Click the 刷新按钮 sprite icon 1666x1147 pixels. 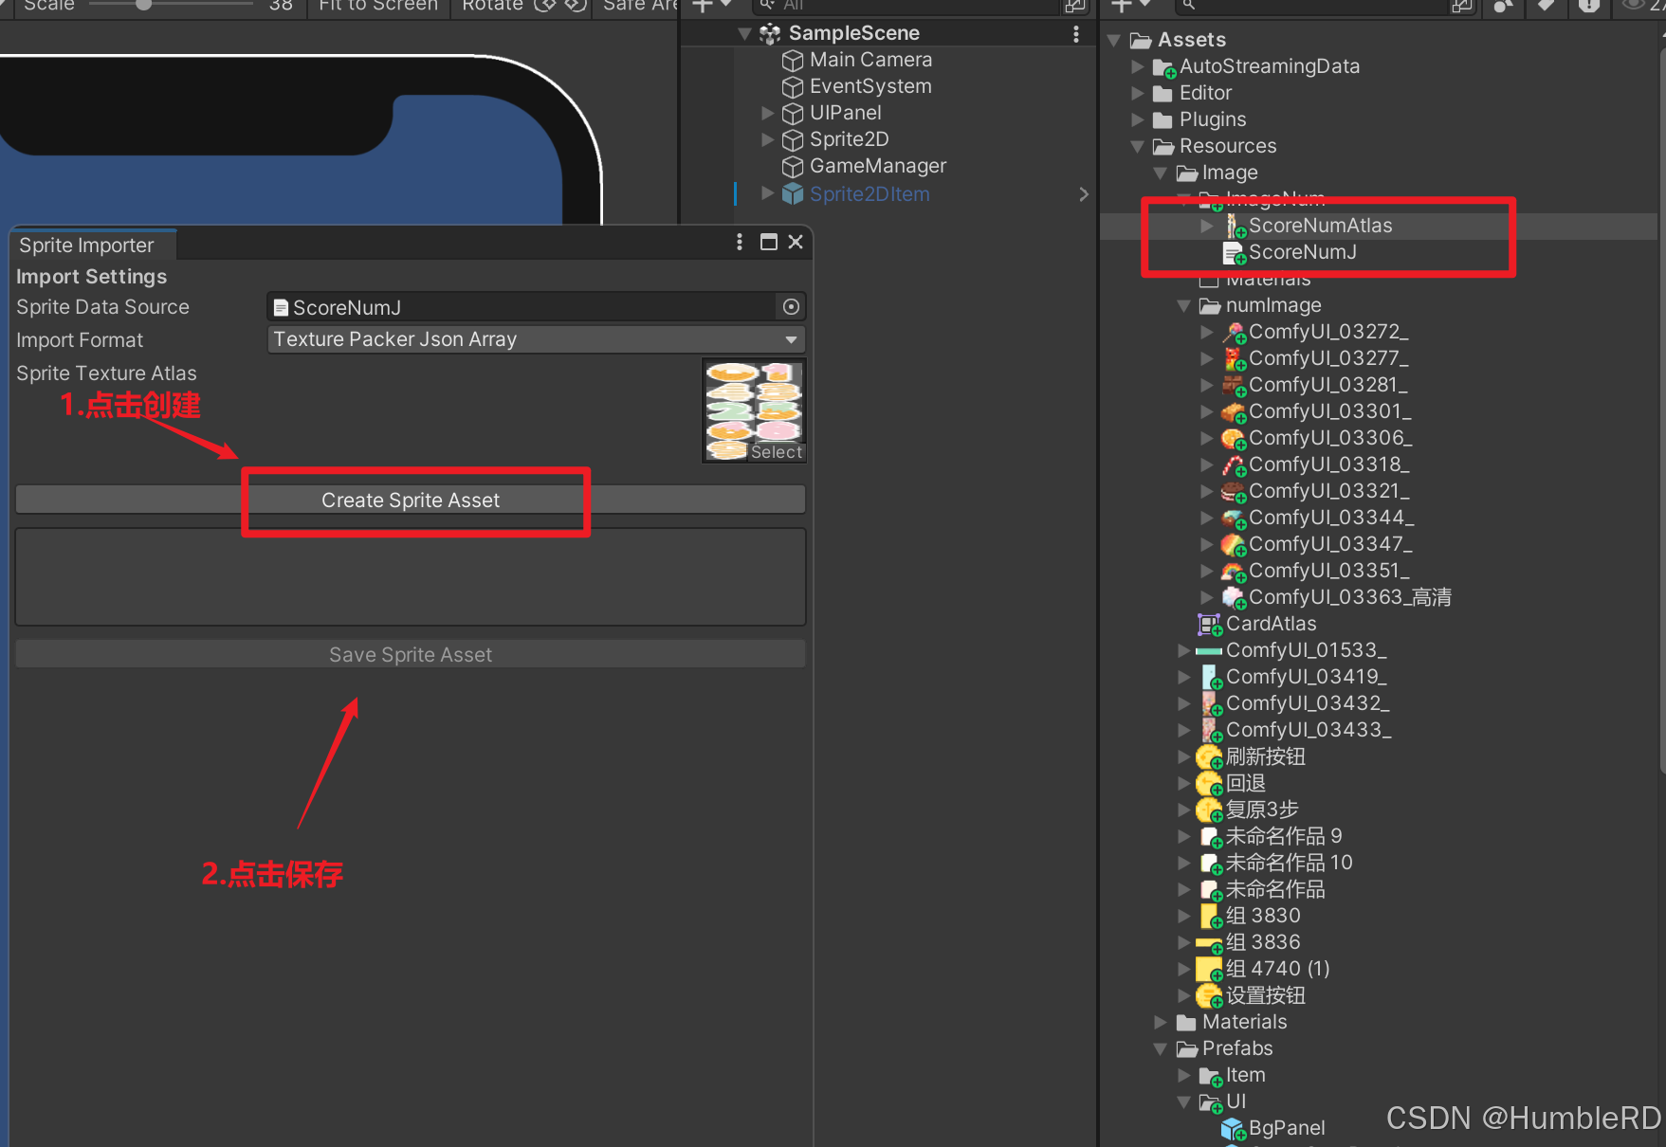click(1210, 757)
